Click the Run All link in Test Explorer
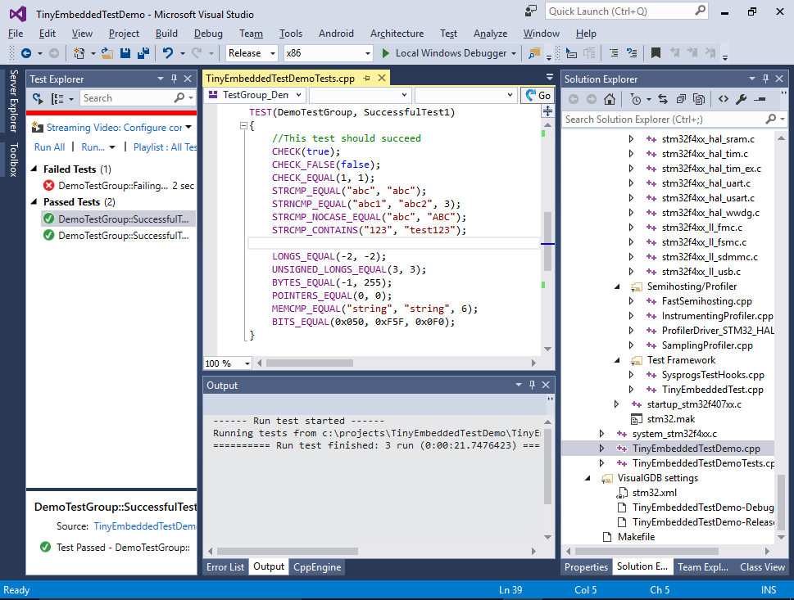794x600 pixels. point(50,147)
